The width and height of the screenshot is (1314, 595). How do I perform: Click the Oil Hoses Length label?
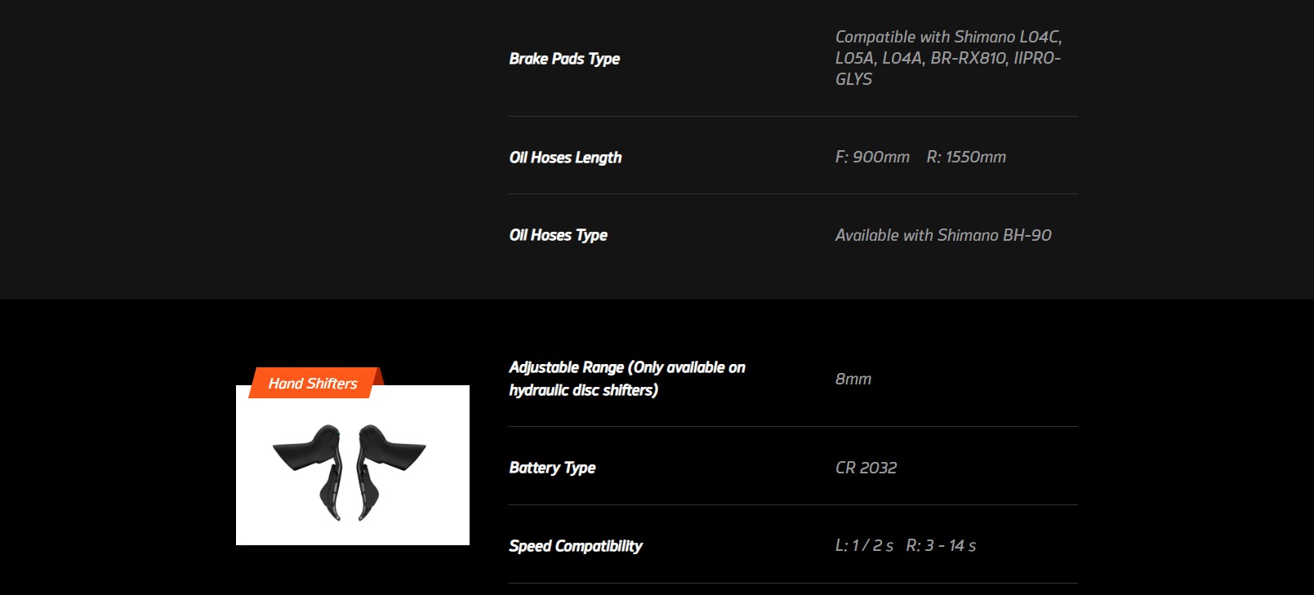tap(565, 158)
